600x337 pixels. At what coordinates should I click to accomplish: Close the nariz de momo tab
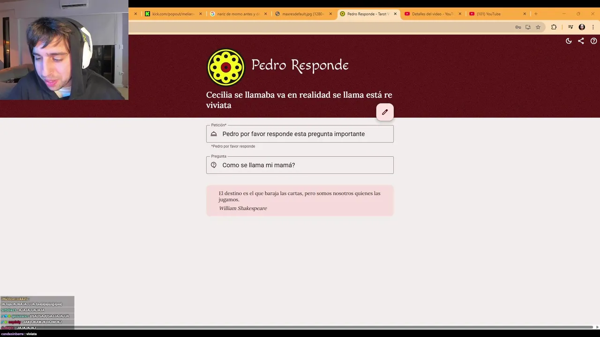pyautogui.click(x=265, y=14)
